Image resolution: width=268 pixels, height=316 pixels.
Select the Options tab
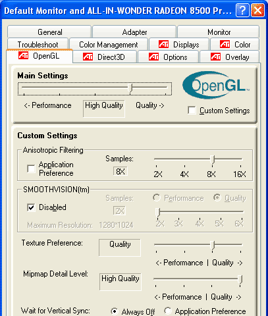[x=168, y=57]
